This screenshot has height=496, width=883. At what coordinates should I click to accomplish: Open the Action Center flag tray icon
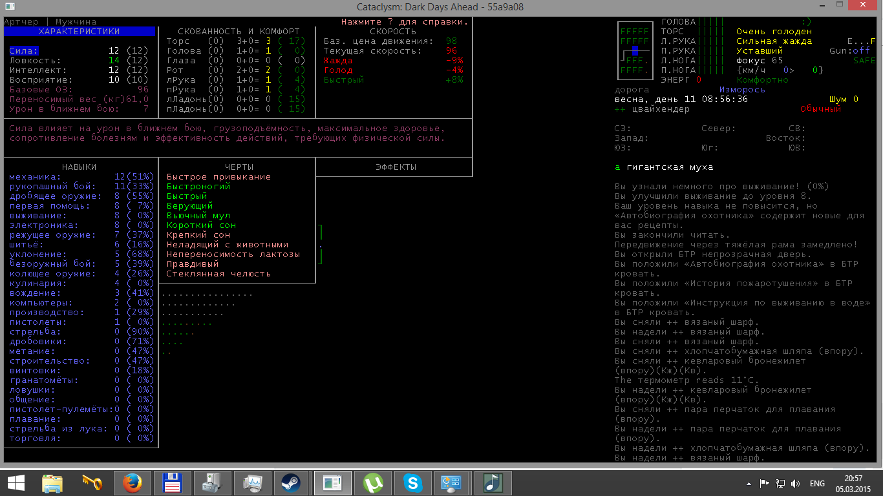pos(764,483)
